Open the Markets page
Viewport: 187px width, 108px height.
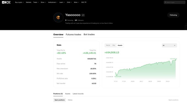coord(29,2)
